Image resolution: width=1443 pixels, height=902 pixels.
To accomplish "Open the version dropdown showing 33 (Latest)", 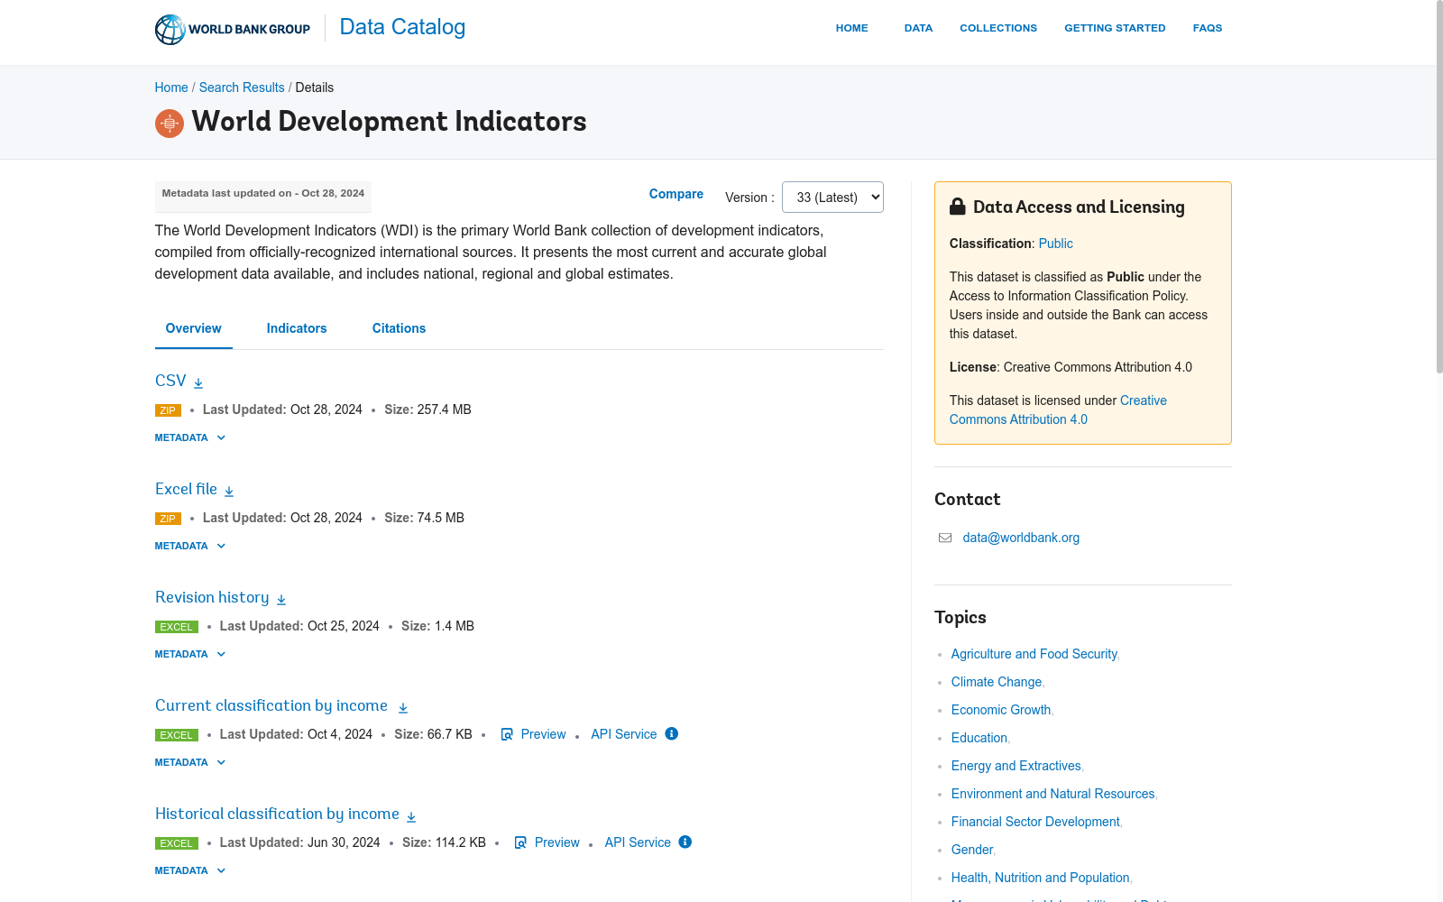I will point(832,197).
